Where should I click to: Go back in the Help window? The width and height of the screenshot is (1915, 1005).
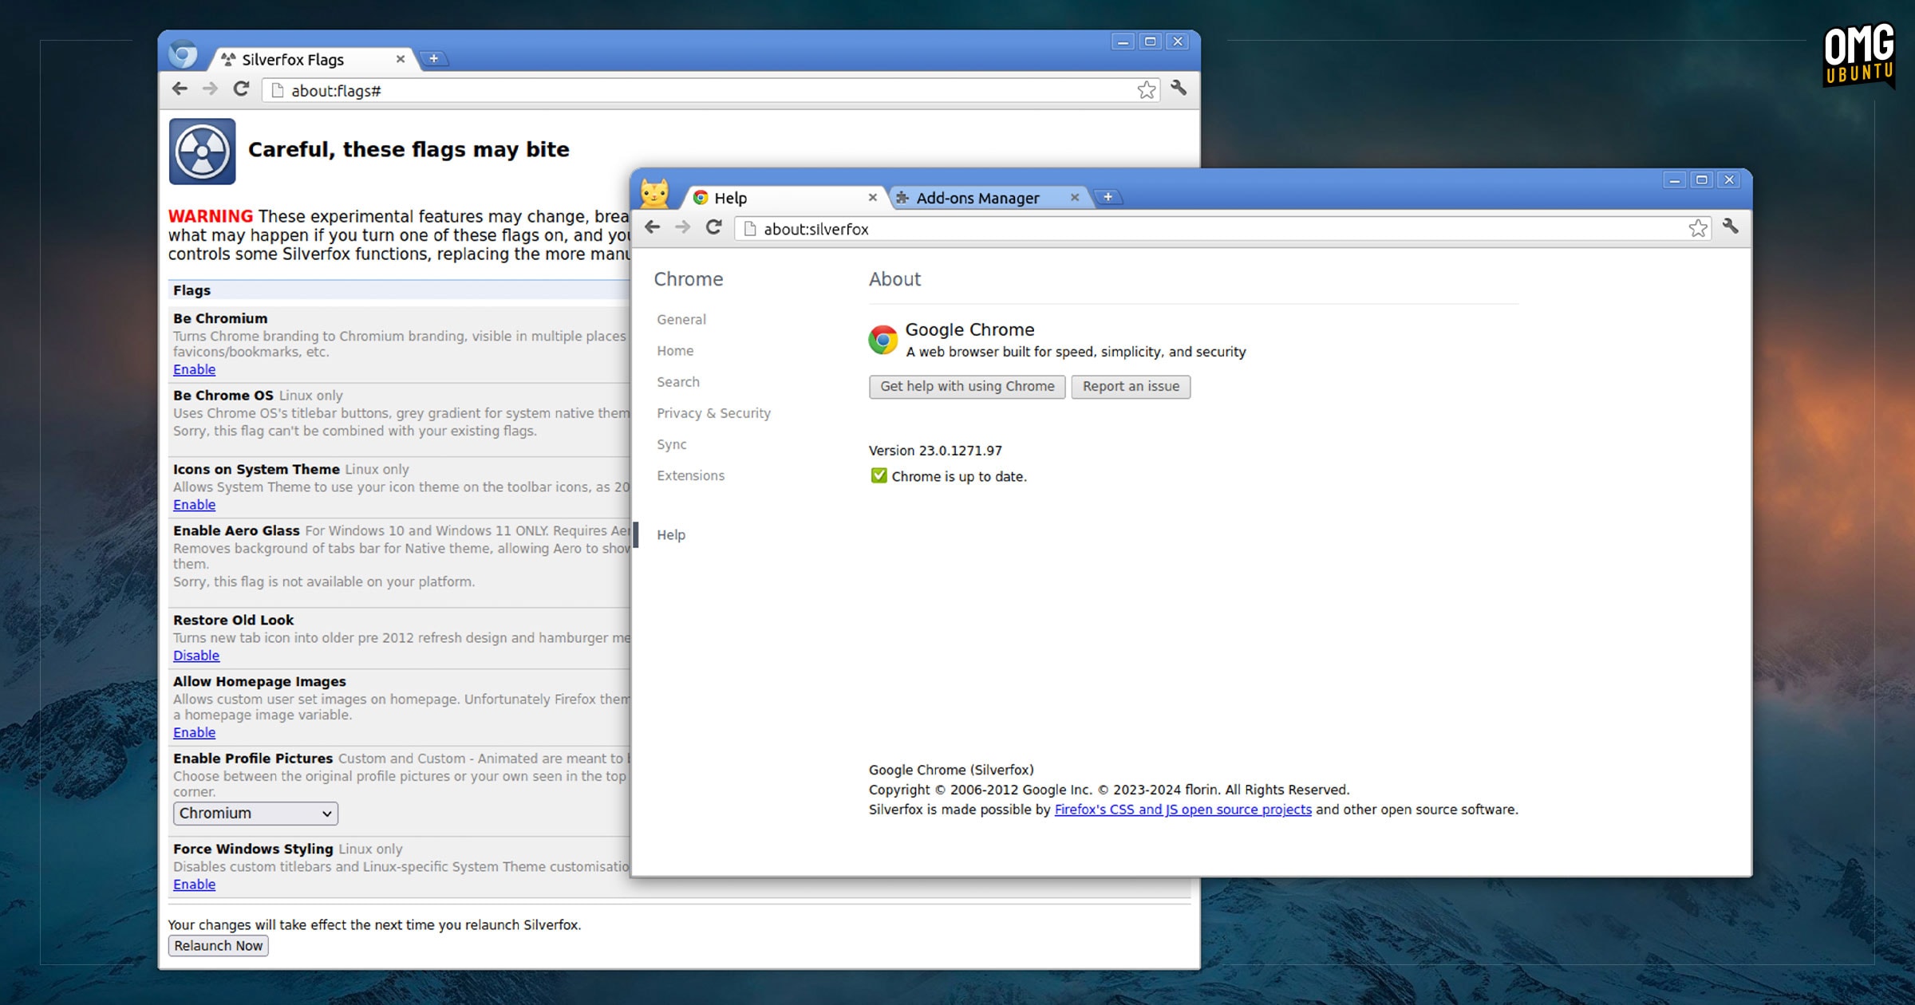tap(652, 227)
